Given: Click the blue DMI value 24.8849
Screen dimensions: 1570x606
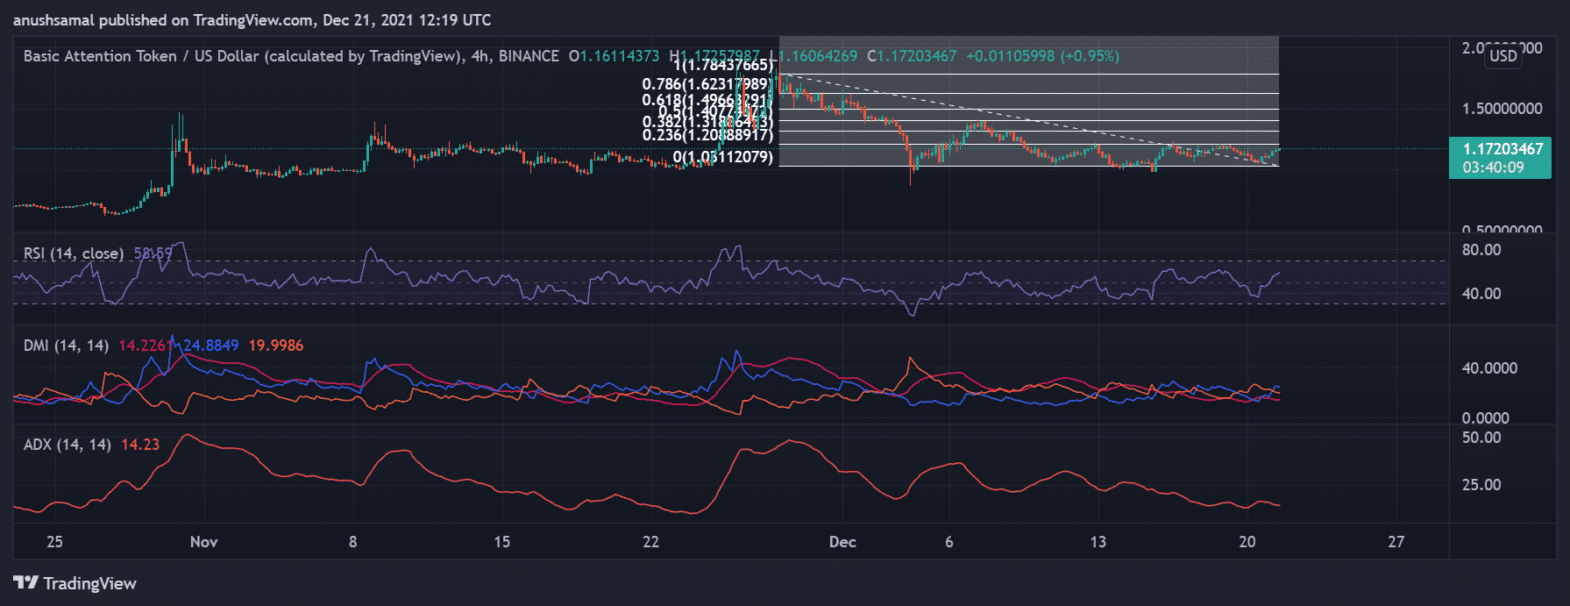Looking at the screenshot, I should pyautogui.click(x=210, y=346).
